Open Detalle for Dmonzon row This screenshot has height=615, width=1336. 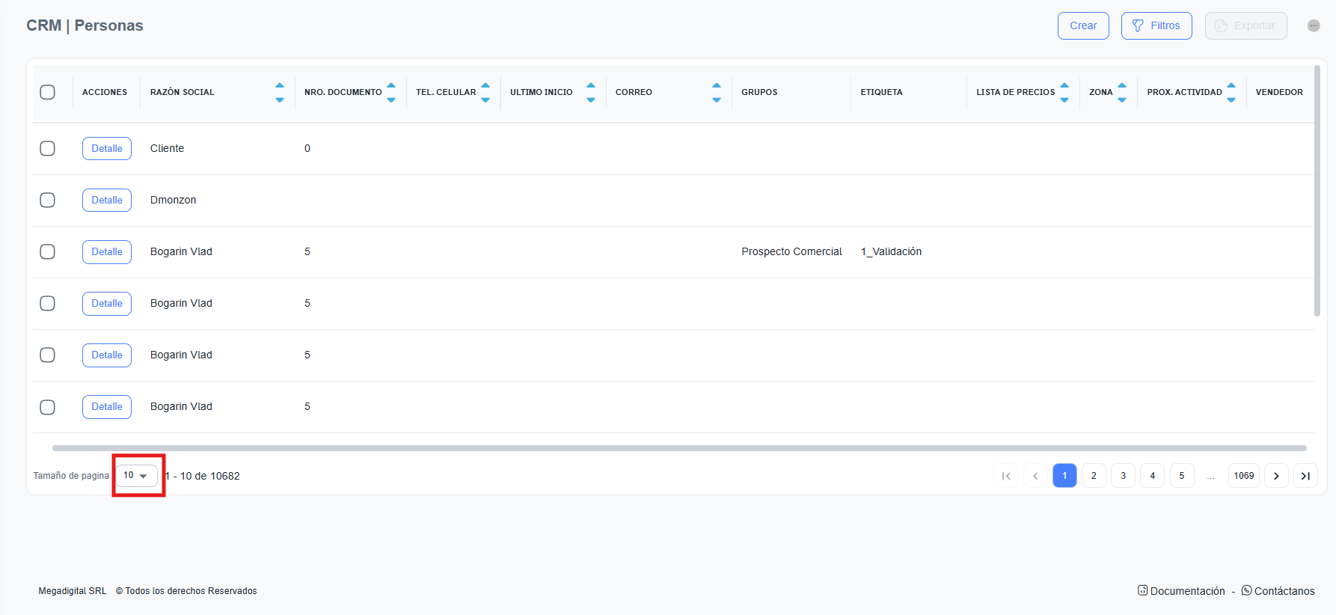tap(107, 200)
